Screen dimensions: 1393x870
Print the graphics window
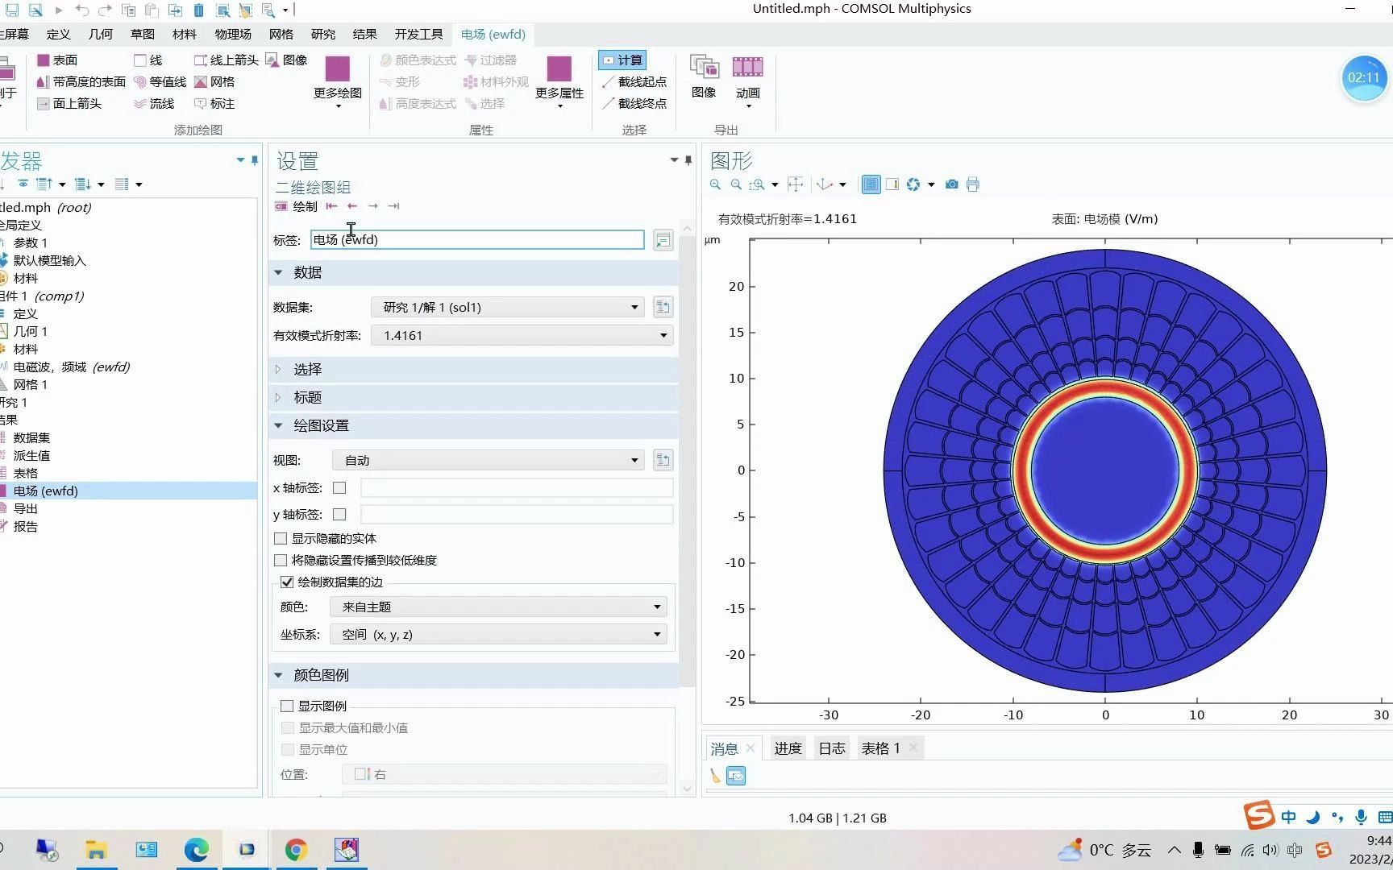pyautogui.click(x=973, y=184)
